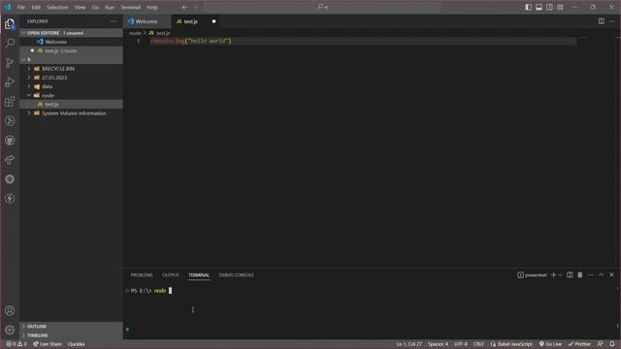Open the Explorer view in activity bar

(10, 24)
